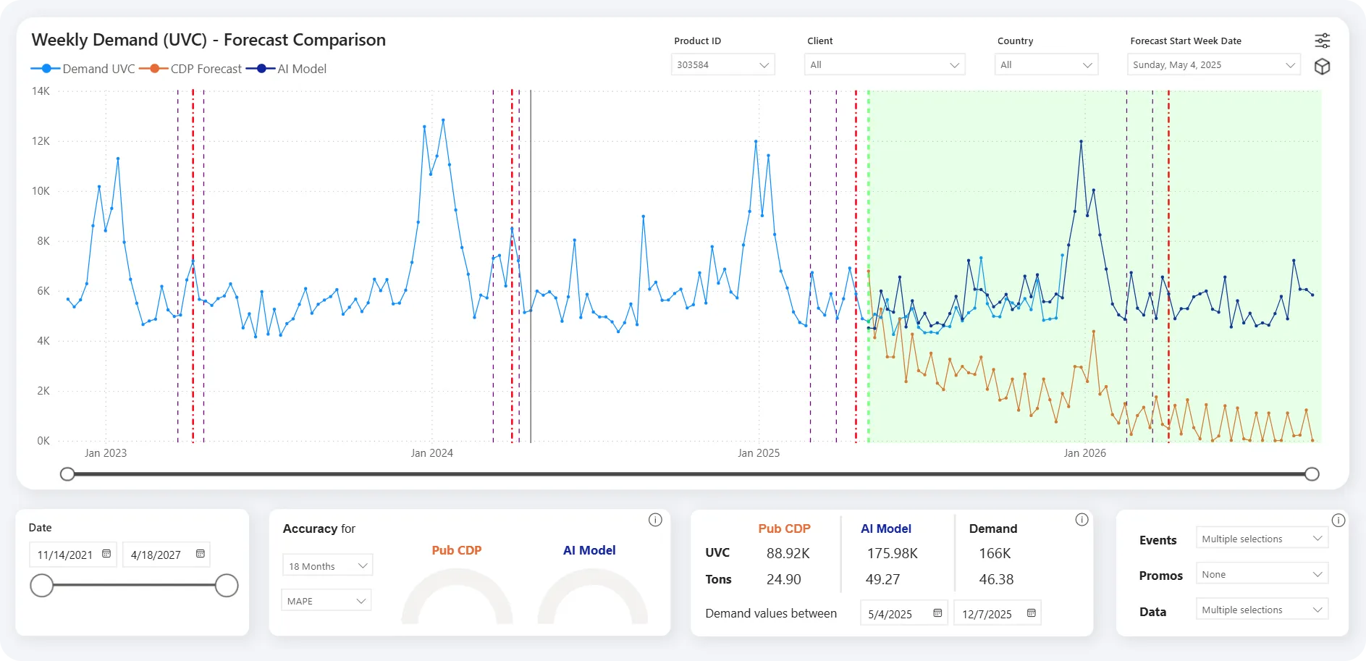Click left handle of Date slider

(42, 585)
